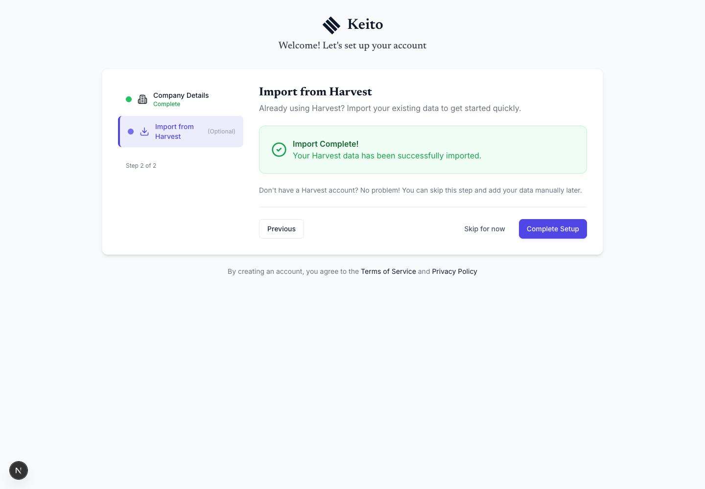Click the Import Complete! success heading
Viewport: 705px width, 489px height.
coord(326,144)
